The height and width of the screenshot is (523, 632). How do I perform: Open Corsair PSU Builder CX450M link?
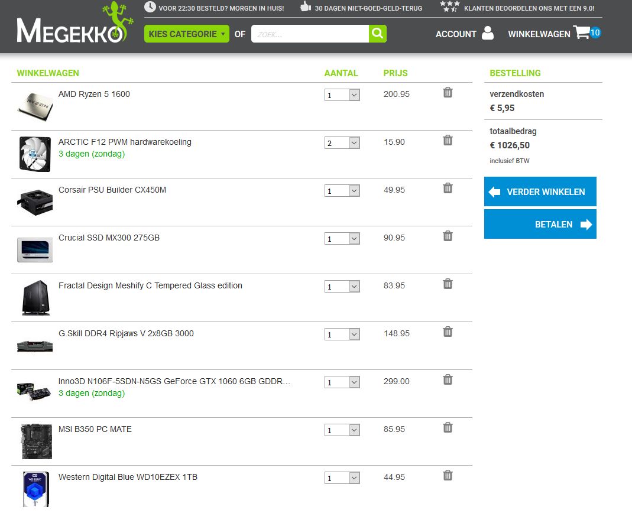point(112,190)
